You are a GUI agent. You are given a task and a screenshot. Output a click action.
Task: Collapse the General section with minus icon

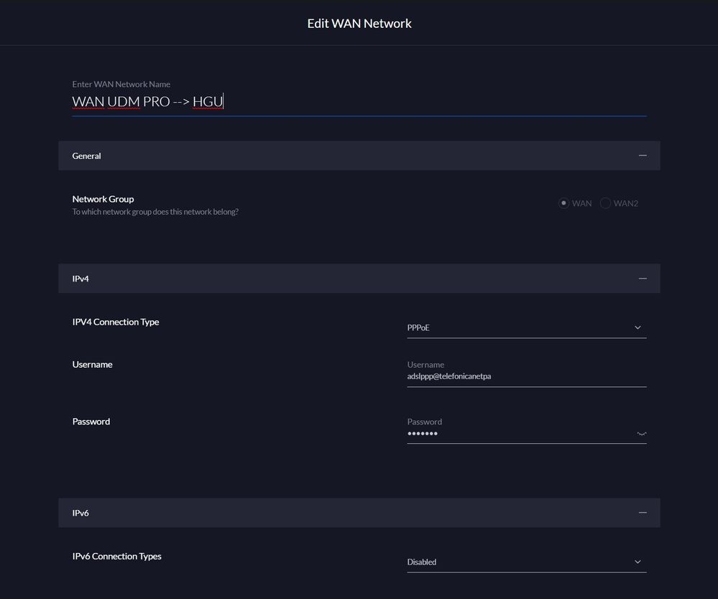click(643, 156)
